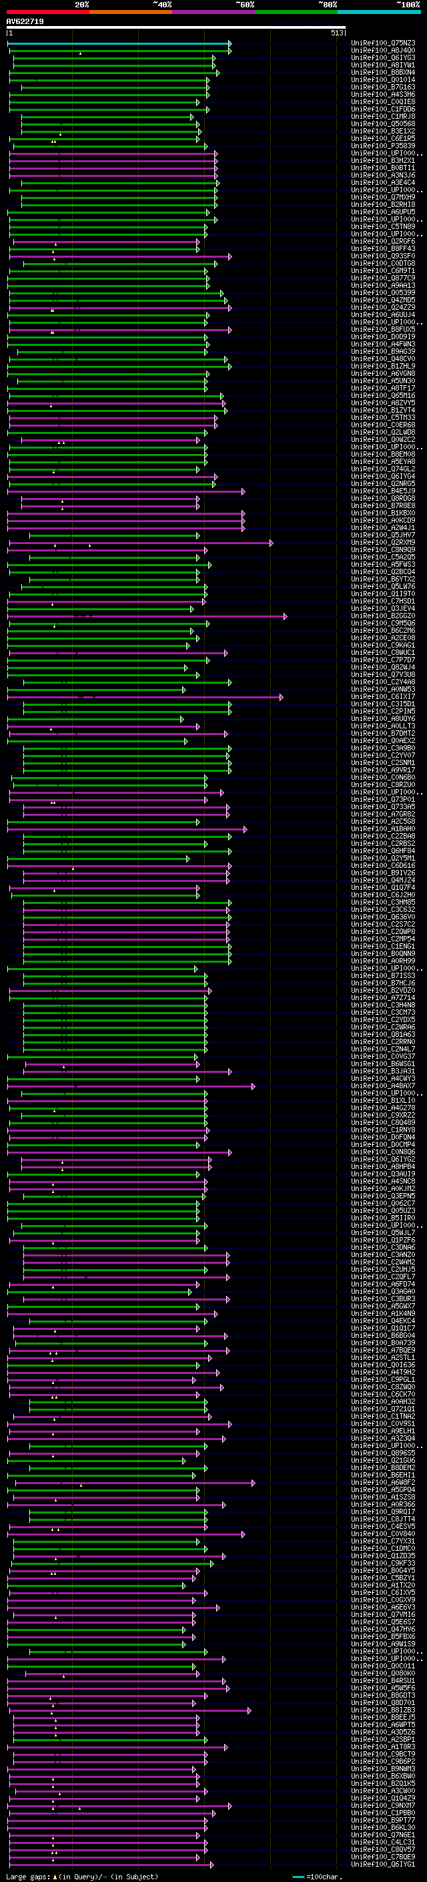
Task: Select hit UniRef100_Q82WJ4
Action: [x=383, y=668]
